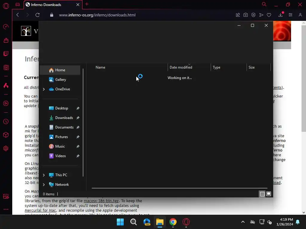Click the send flow arrow icon
The width and height of the screenshot is (306, 229).
pos(261,15)
